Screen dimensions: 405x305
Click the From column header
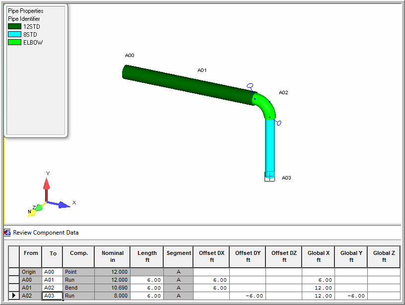30,257
